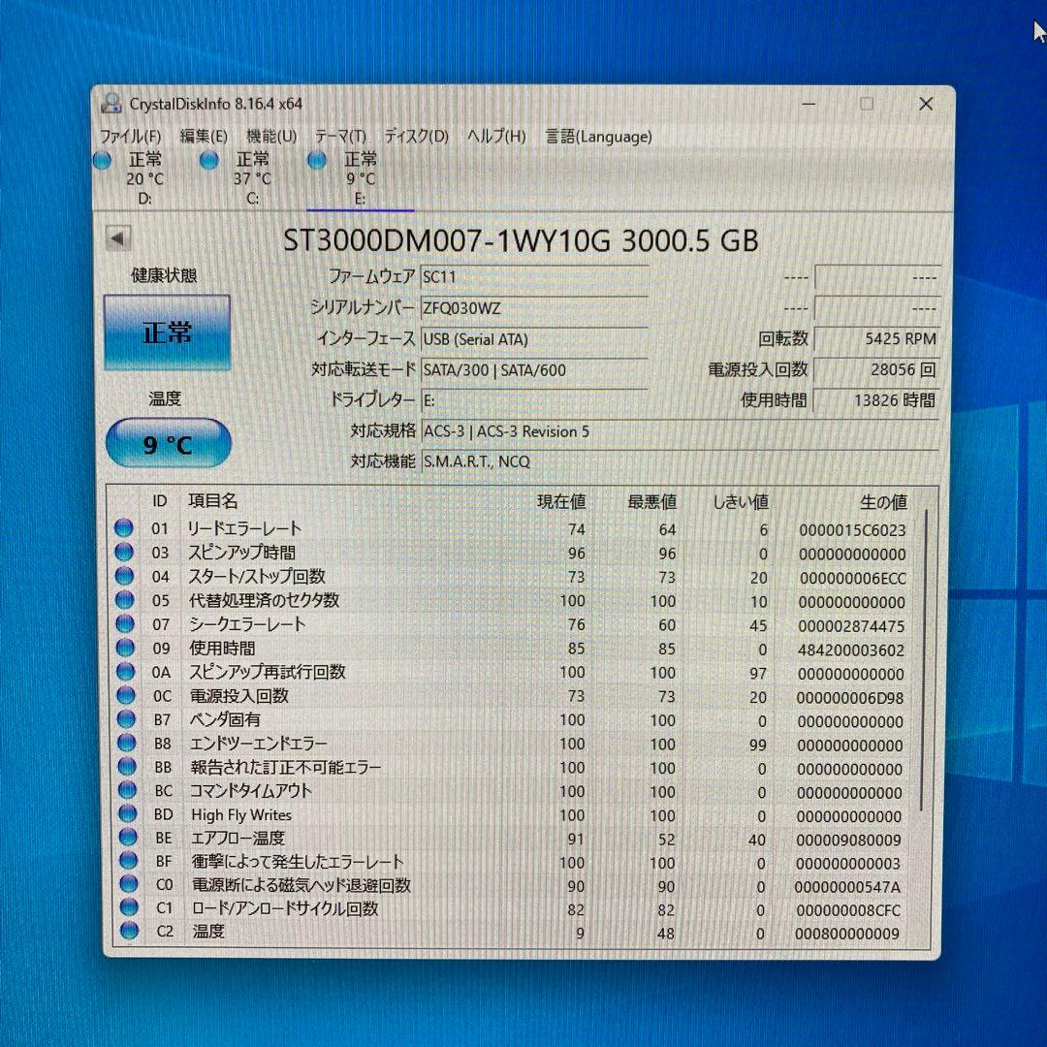Click the status orb for 衝撃によって発生したエラーレート
Screen dimensions: 1047x1047
(128, 860)
